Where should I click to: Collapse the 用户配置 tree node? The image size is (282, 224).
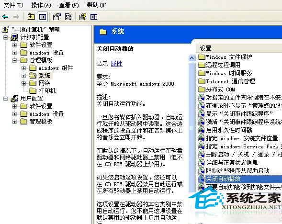6,99
